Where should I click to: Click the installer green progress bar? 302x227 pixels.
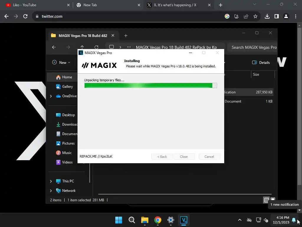coord(151,85)
